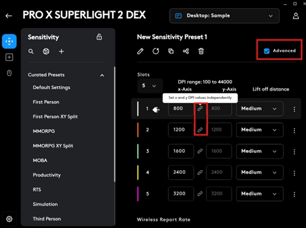Click the white color bar of slot 1
This screenshot has height=228, width=306.
(x=138, y=108)
